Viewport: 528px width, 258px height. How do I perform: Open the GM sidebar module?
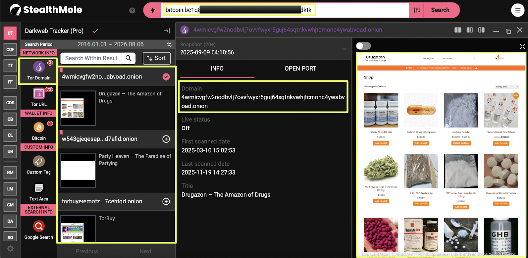click(10, 205)
